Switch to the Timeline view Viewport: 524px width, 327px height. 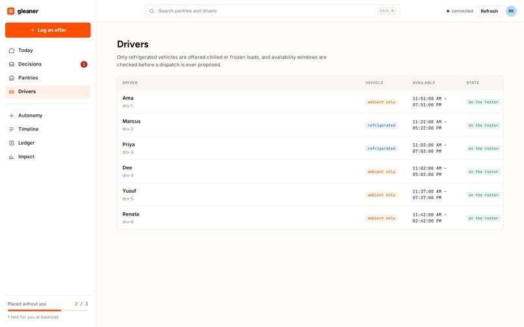coord(48,129)
